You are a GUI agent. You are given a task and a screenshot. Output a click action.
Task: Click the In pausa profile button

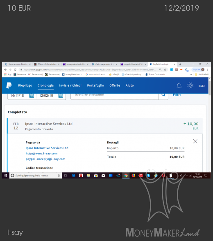198,69
